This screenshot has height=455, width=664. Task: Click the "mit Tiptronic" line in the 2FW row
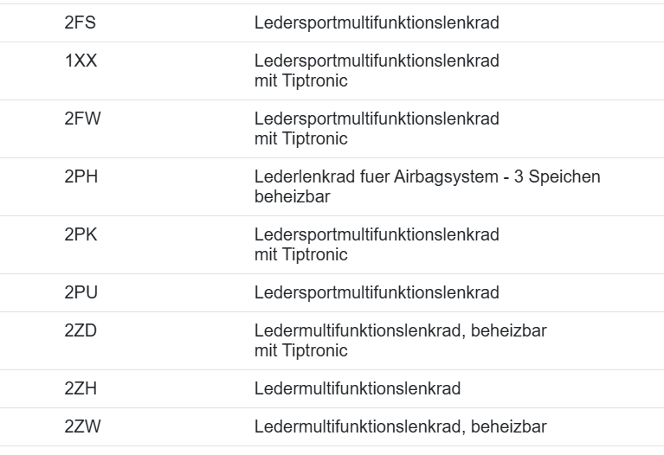(300, 138)
